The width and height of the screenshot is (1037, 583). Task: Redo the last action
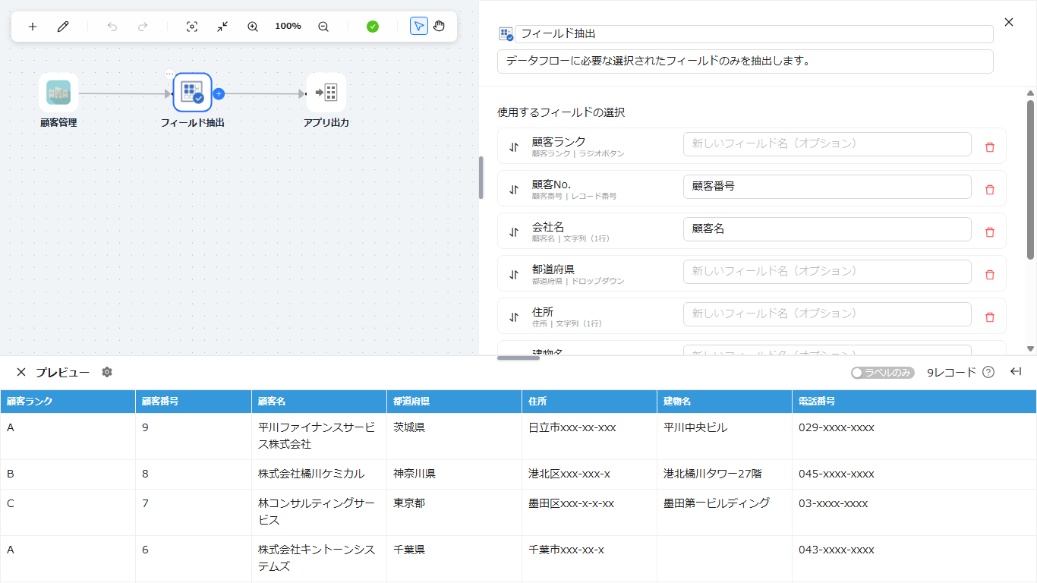(x=143, y=27)
